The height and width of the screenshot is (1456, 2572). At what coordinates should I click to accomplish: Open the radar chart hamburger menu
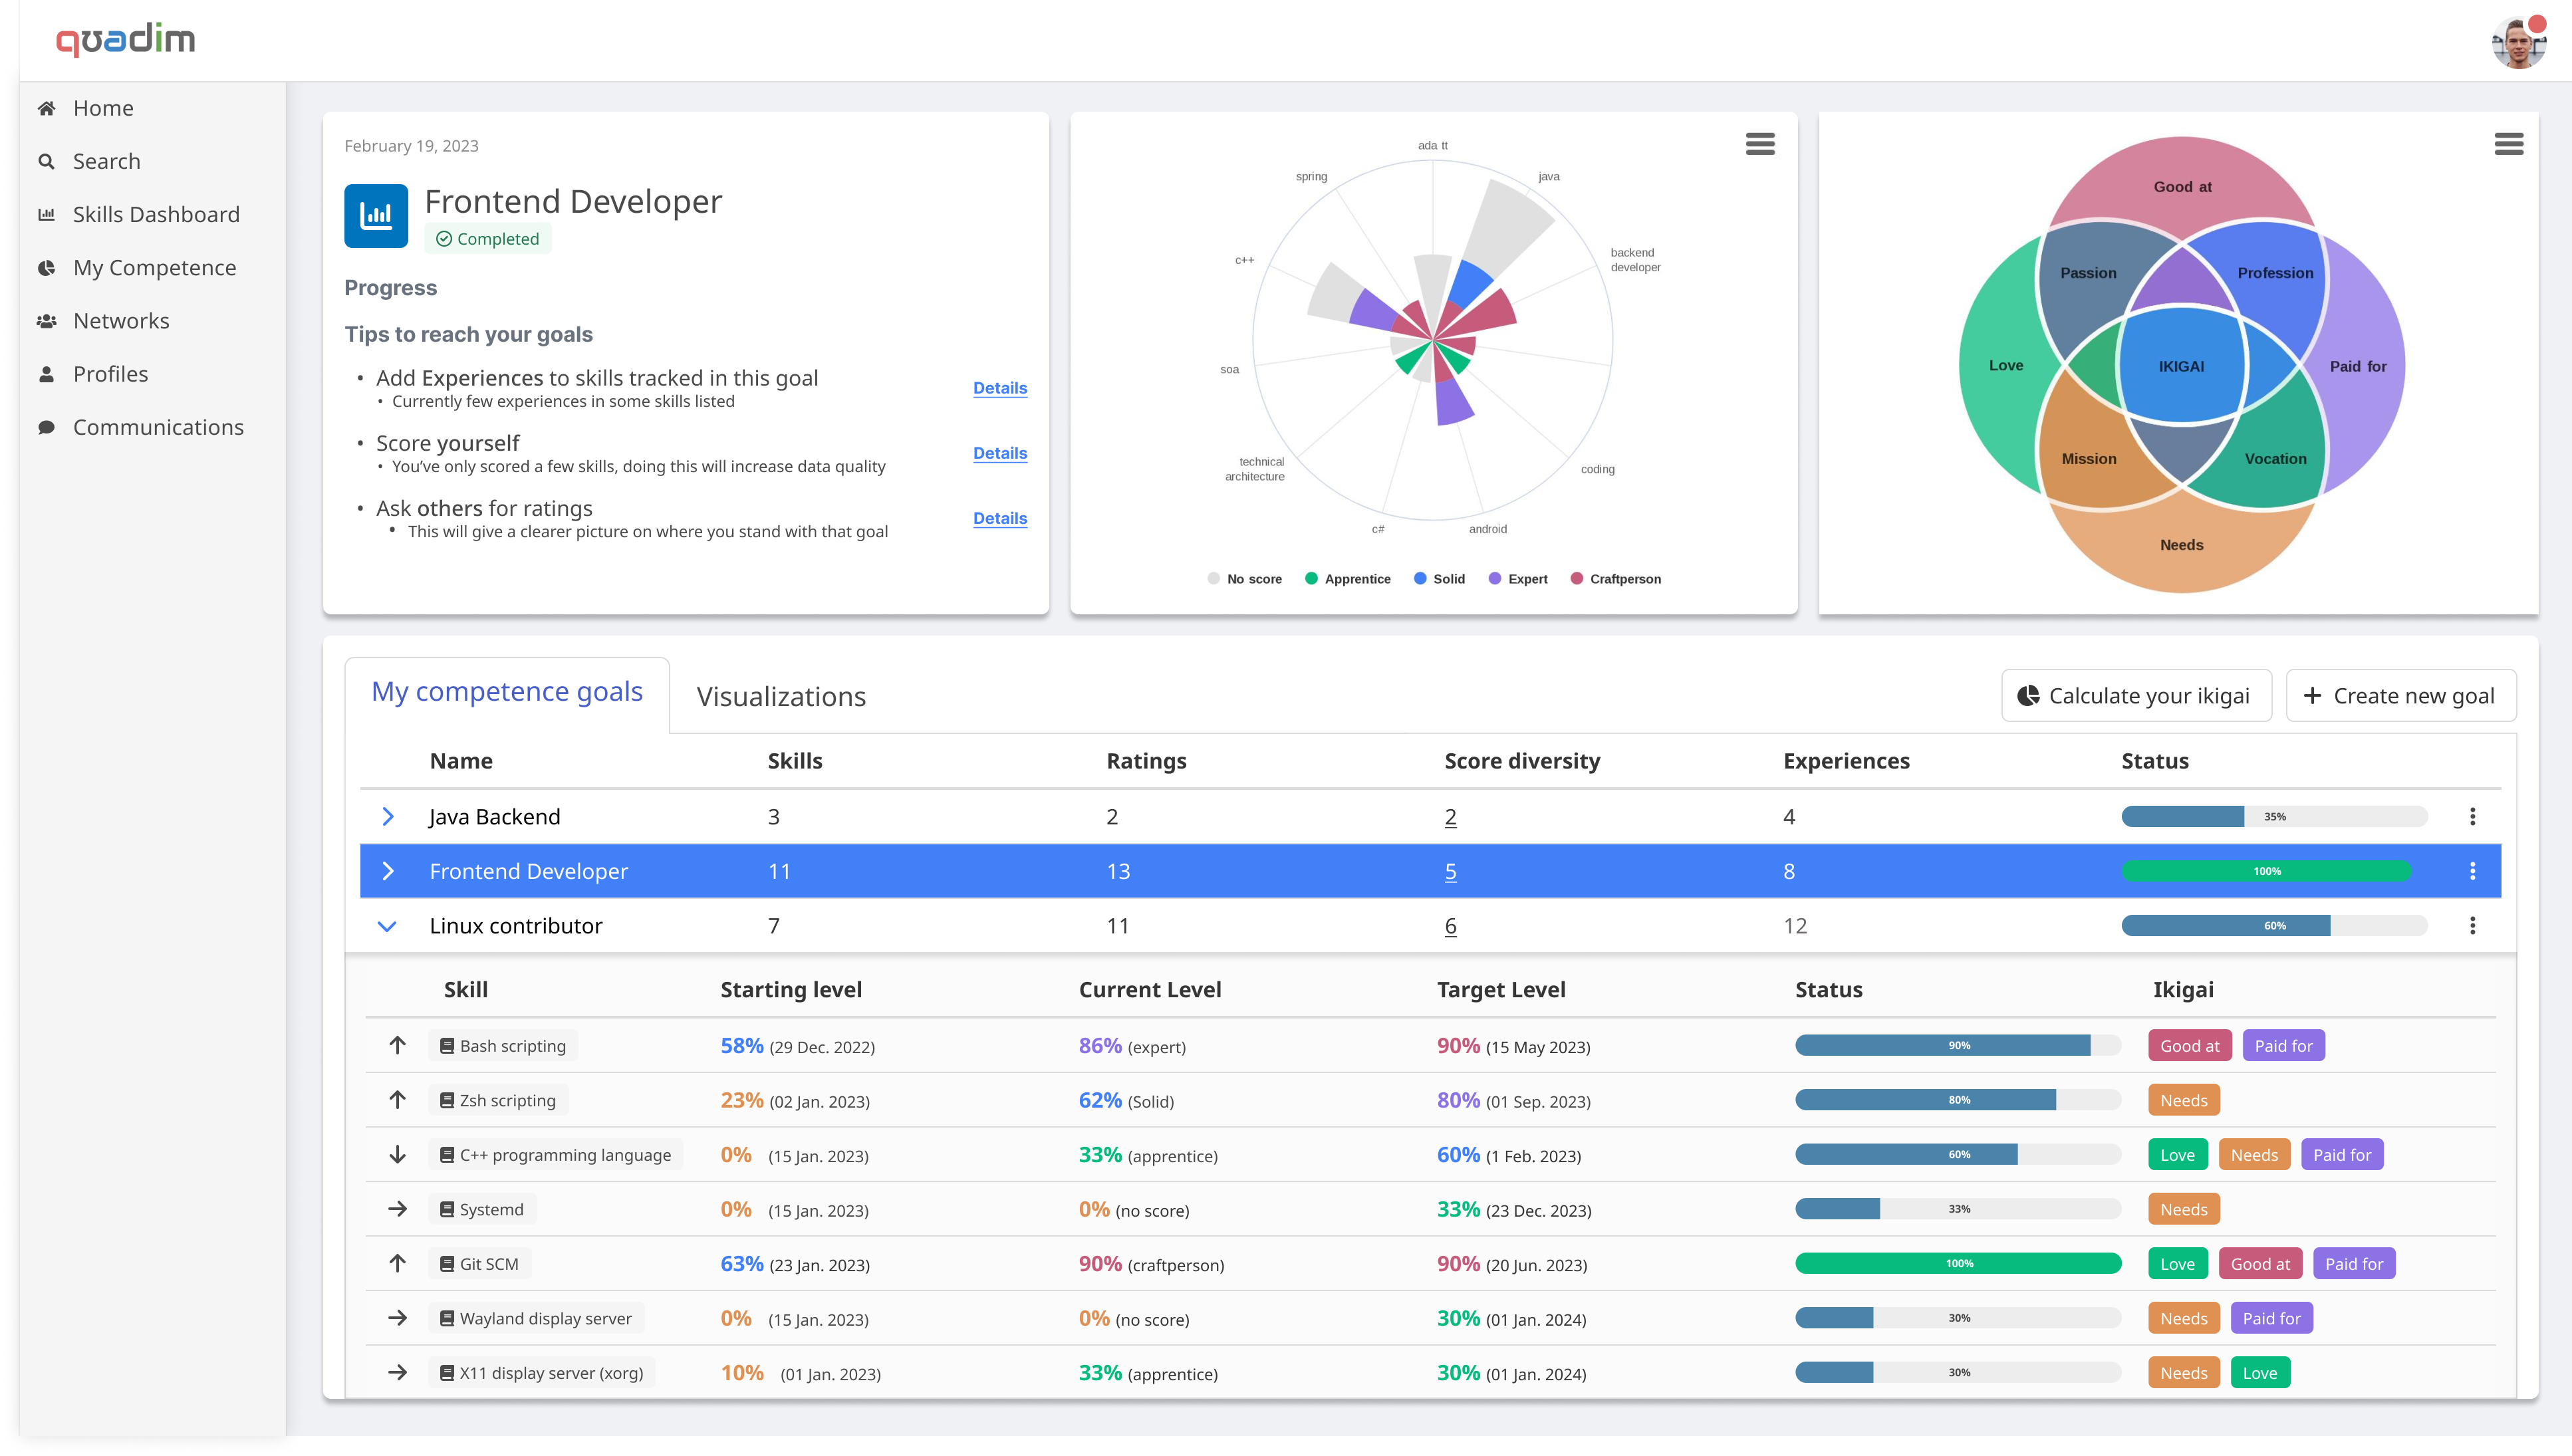(x=1760, y=144)
